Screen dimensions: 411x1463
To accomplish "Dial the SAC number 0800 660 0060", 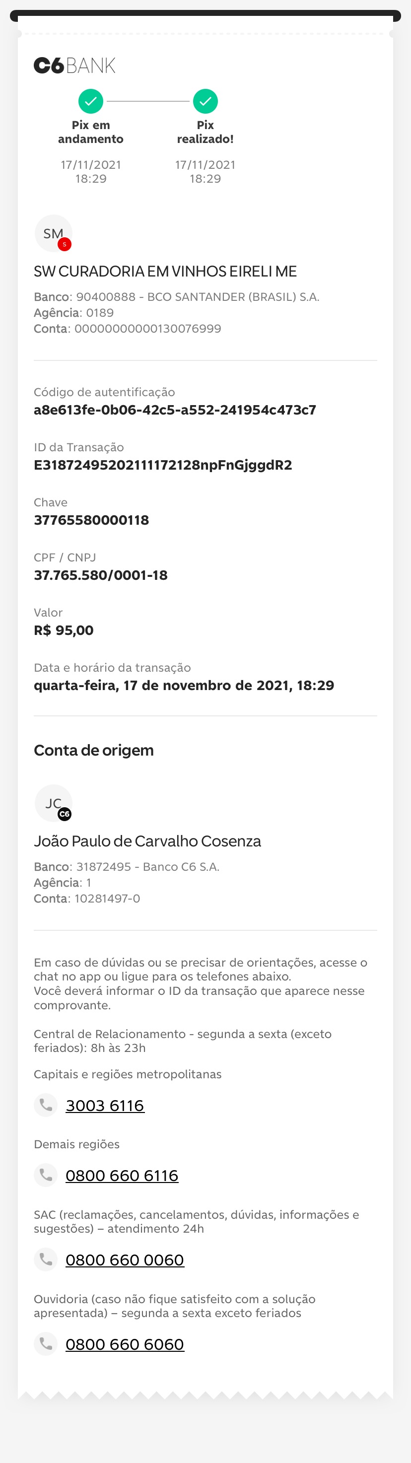I will [125, 1260].
